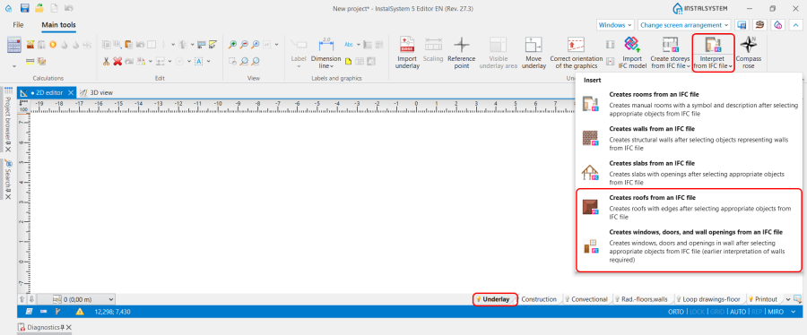The height and width of the screenshot is (335, 807).
Task: Toggle REP mode in the status bar
Action: click(x=757, y=312)
